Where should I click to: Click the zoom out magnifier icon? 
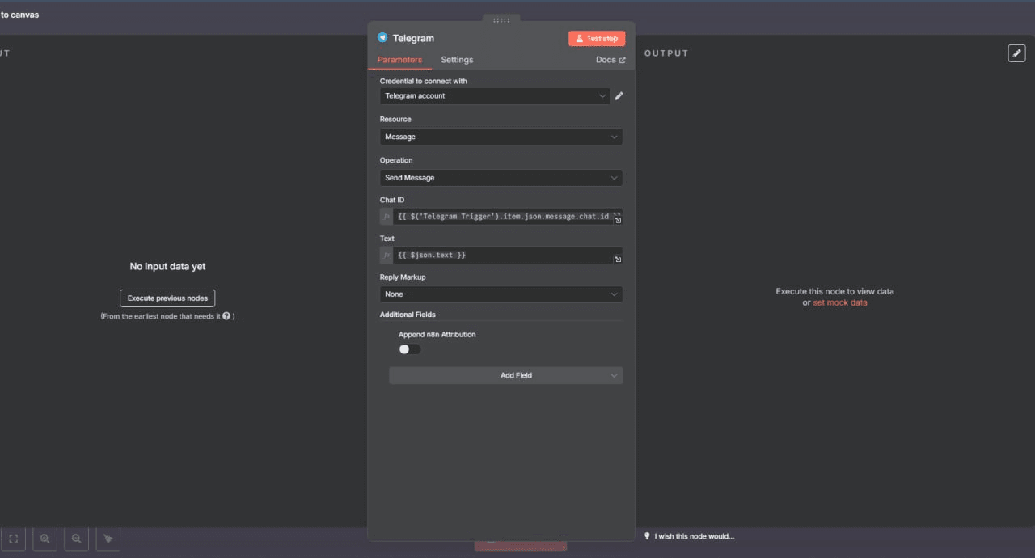77,539
